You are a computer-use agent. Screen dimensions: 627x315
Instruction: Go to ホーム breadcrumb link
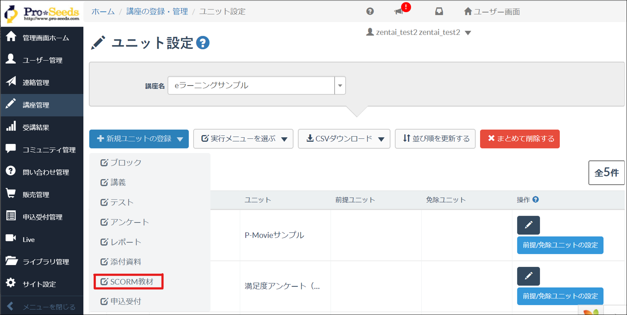[x=103, y=11]
